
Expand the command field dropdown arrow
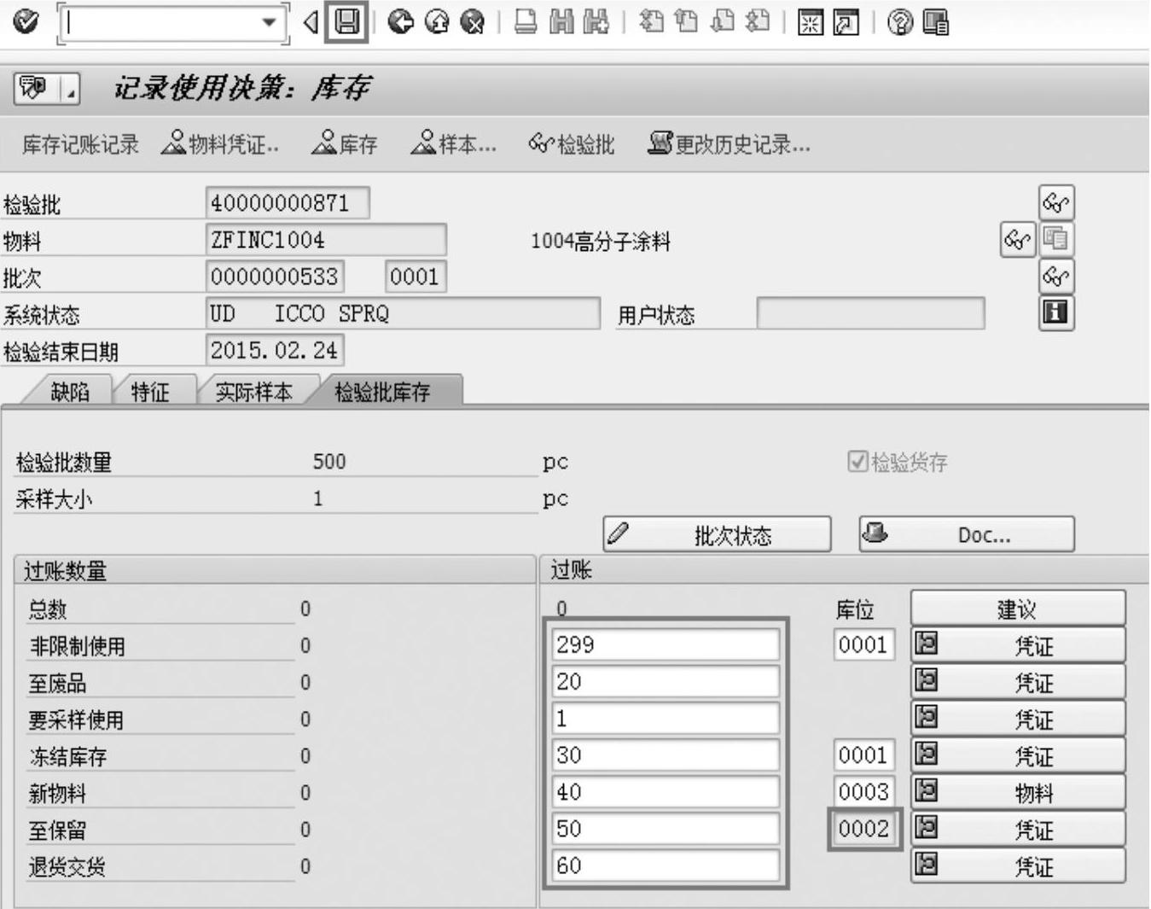click(x=269, y=22)
